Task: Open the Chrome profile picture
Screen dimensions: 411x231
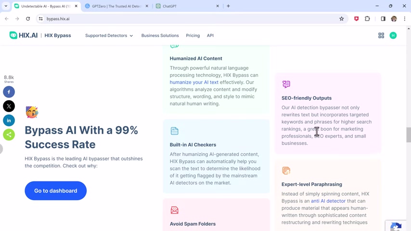Action: (x=394, y=19)
